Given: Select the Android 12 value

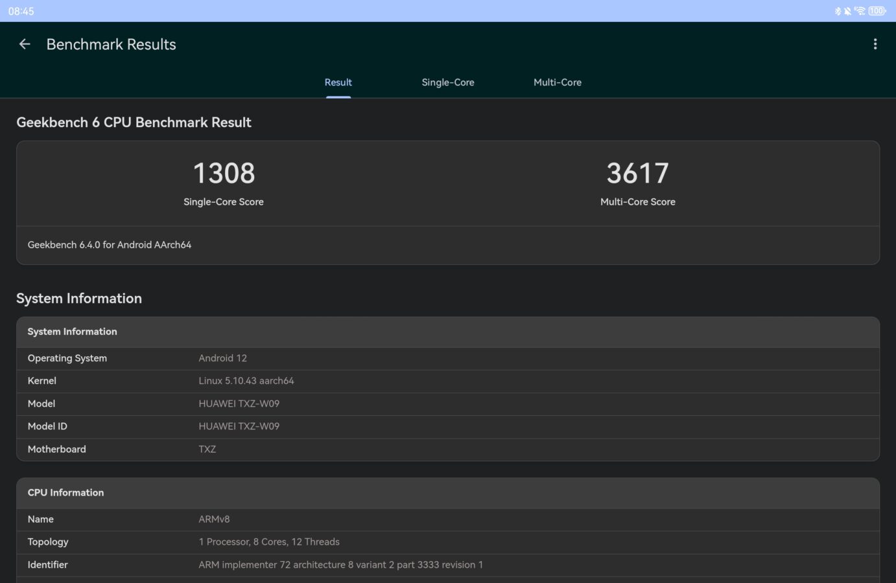Looking at the screenshot, I should pyautogui.click(x=223, y=358).
